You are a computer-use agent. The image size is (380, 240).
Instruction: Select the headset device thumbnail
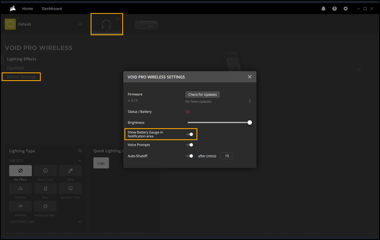[107, 24]
